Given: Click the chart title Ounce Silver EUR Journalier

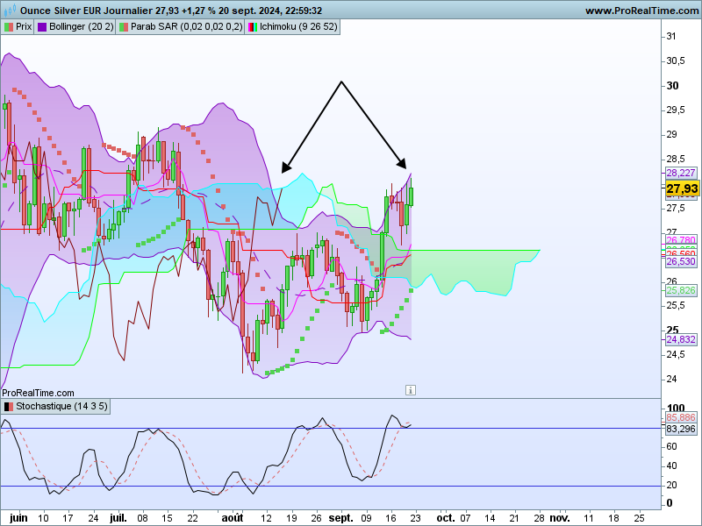Looking at the screenshot, I should pyautogui.click(x=86, y=11).
